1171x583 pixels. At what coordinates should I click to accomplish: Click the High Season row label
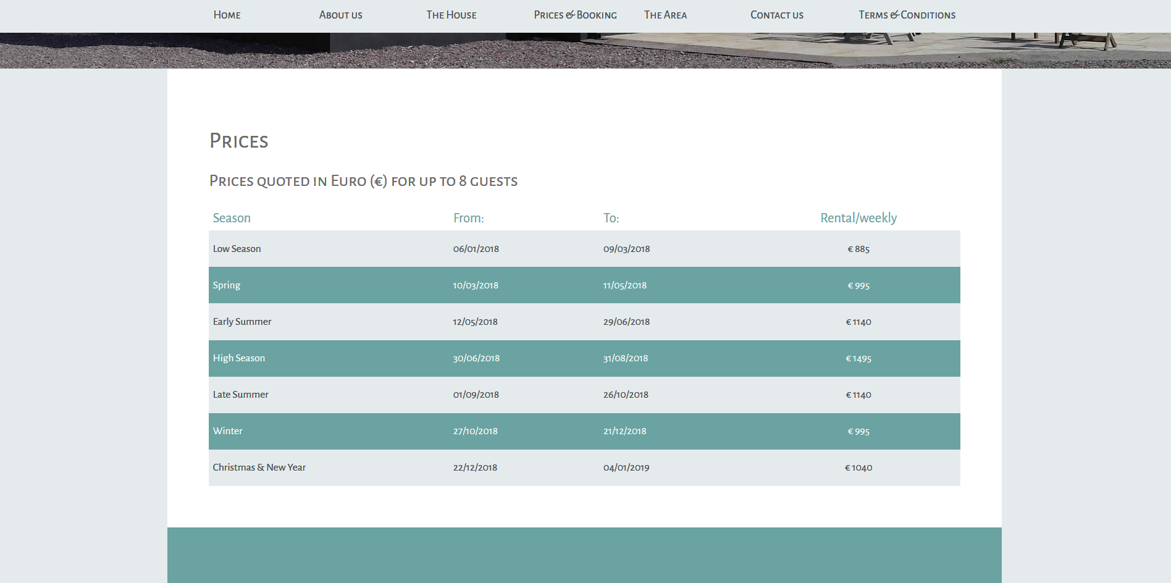pyautogui.click(x=239, y=358)
